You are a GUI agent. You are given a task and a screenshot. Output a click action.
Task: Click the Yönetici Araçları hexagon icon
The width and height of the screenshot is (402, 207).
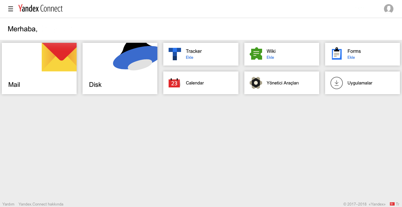click(x=256, y=83)
